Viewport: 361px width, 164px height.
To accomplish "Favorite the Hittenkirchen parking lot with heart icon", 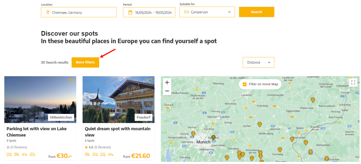I will [71, 81].
